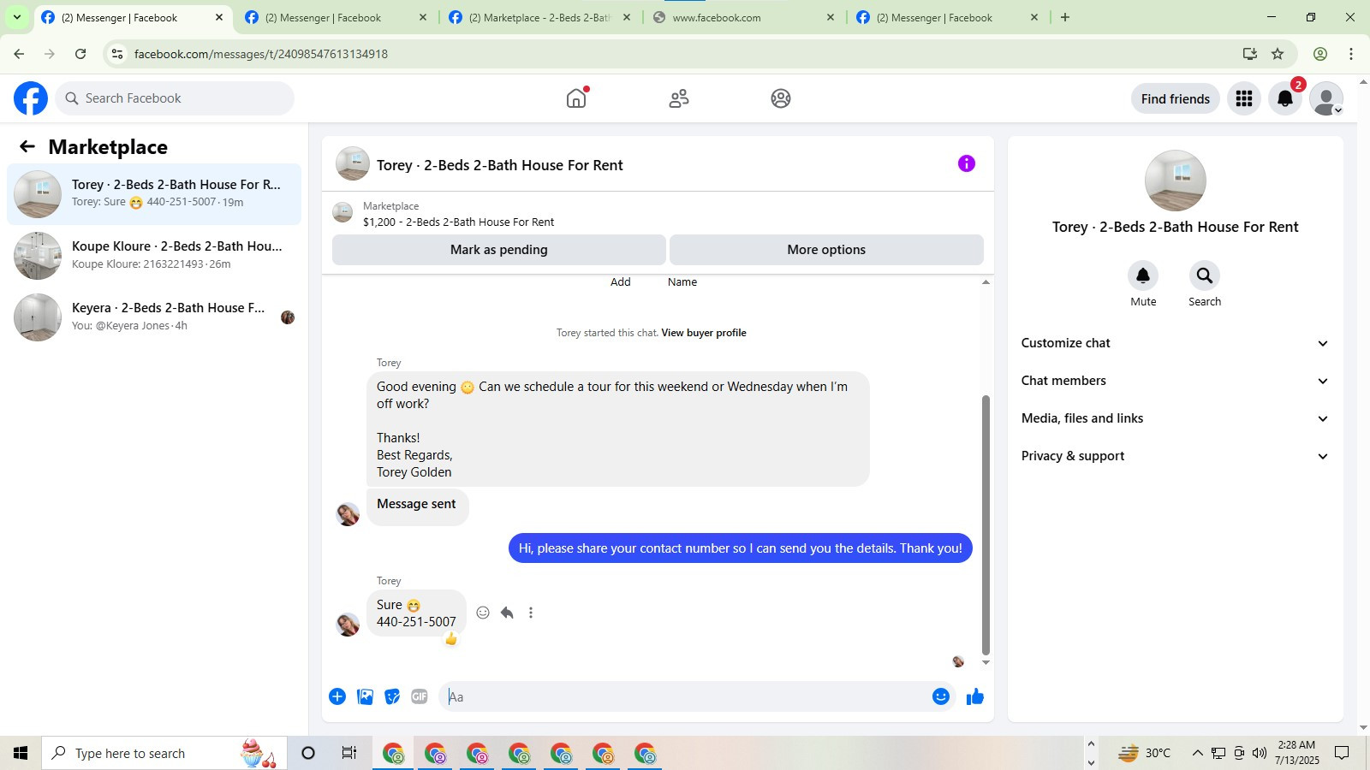This screenshot has width=1370, height=770.
Task: Show hidden system tray icons
Action: 1197,753
